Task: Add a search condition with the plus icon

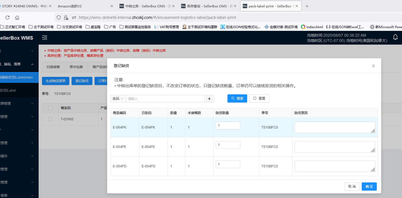Action: [x=209, y=99]
